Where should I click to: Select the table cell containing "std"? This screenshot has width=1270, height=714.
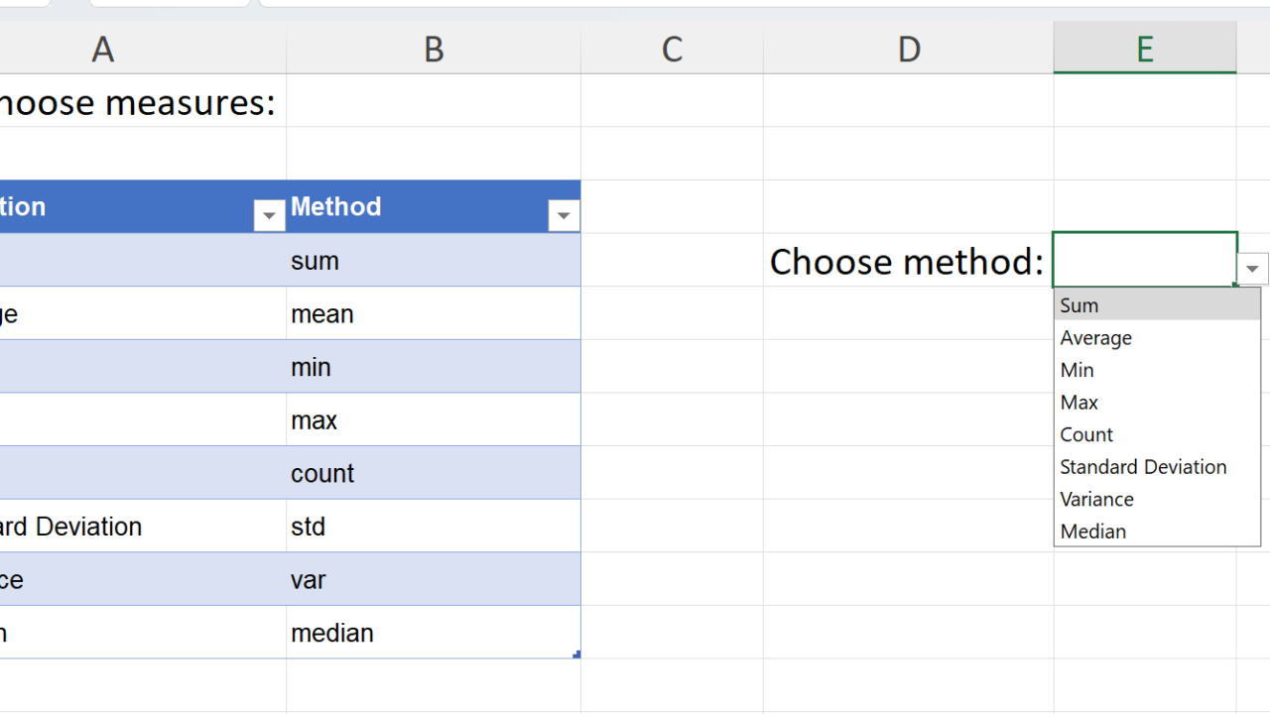tap(433, 527)
